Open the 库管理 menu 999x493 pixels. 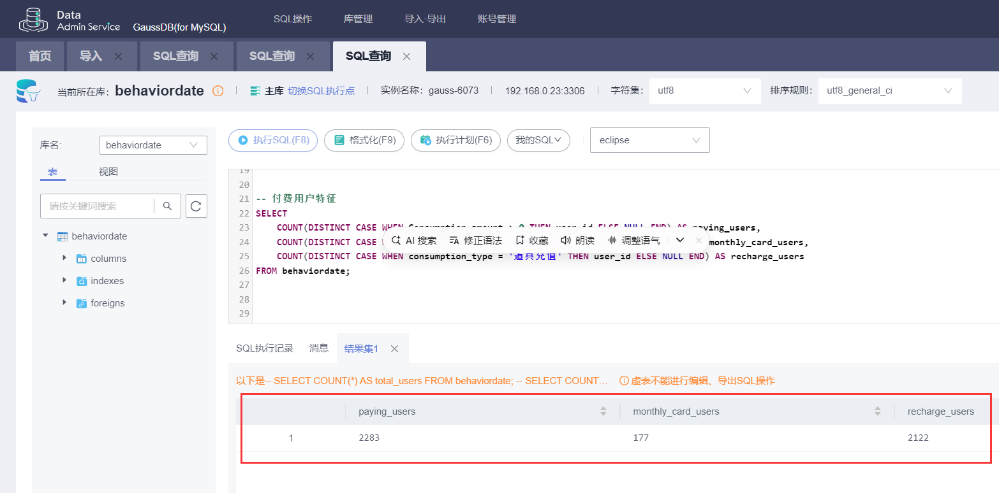358,19
